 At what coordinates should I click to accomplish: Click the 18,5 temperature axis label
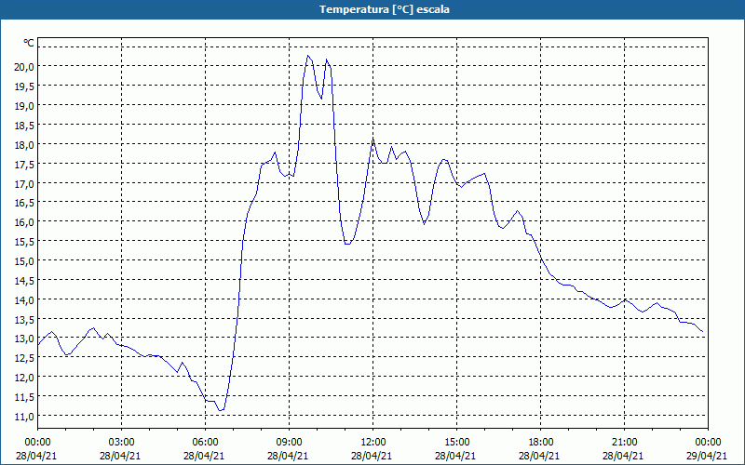[x=24, y=126]
